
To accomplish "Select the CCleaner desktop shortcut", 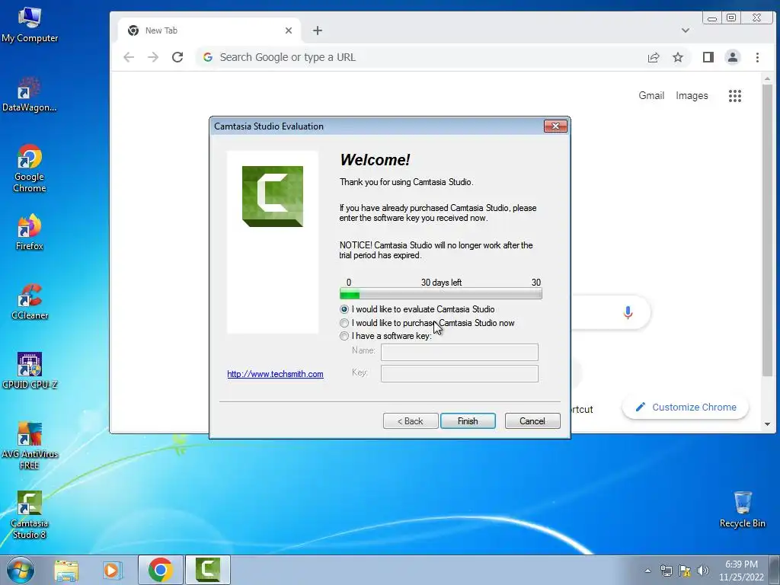I will (30, 302).
